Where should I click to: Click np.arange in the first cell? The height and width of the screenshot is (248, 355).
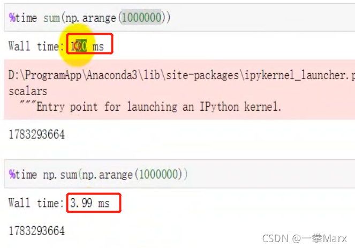[x=91, y=18]
